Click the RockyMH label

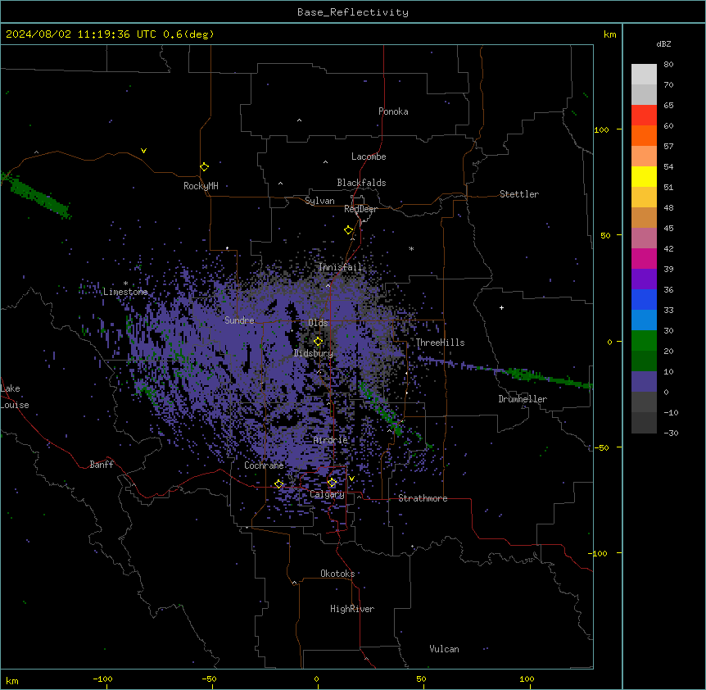pos(201,186)
